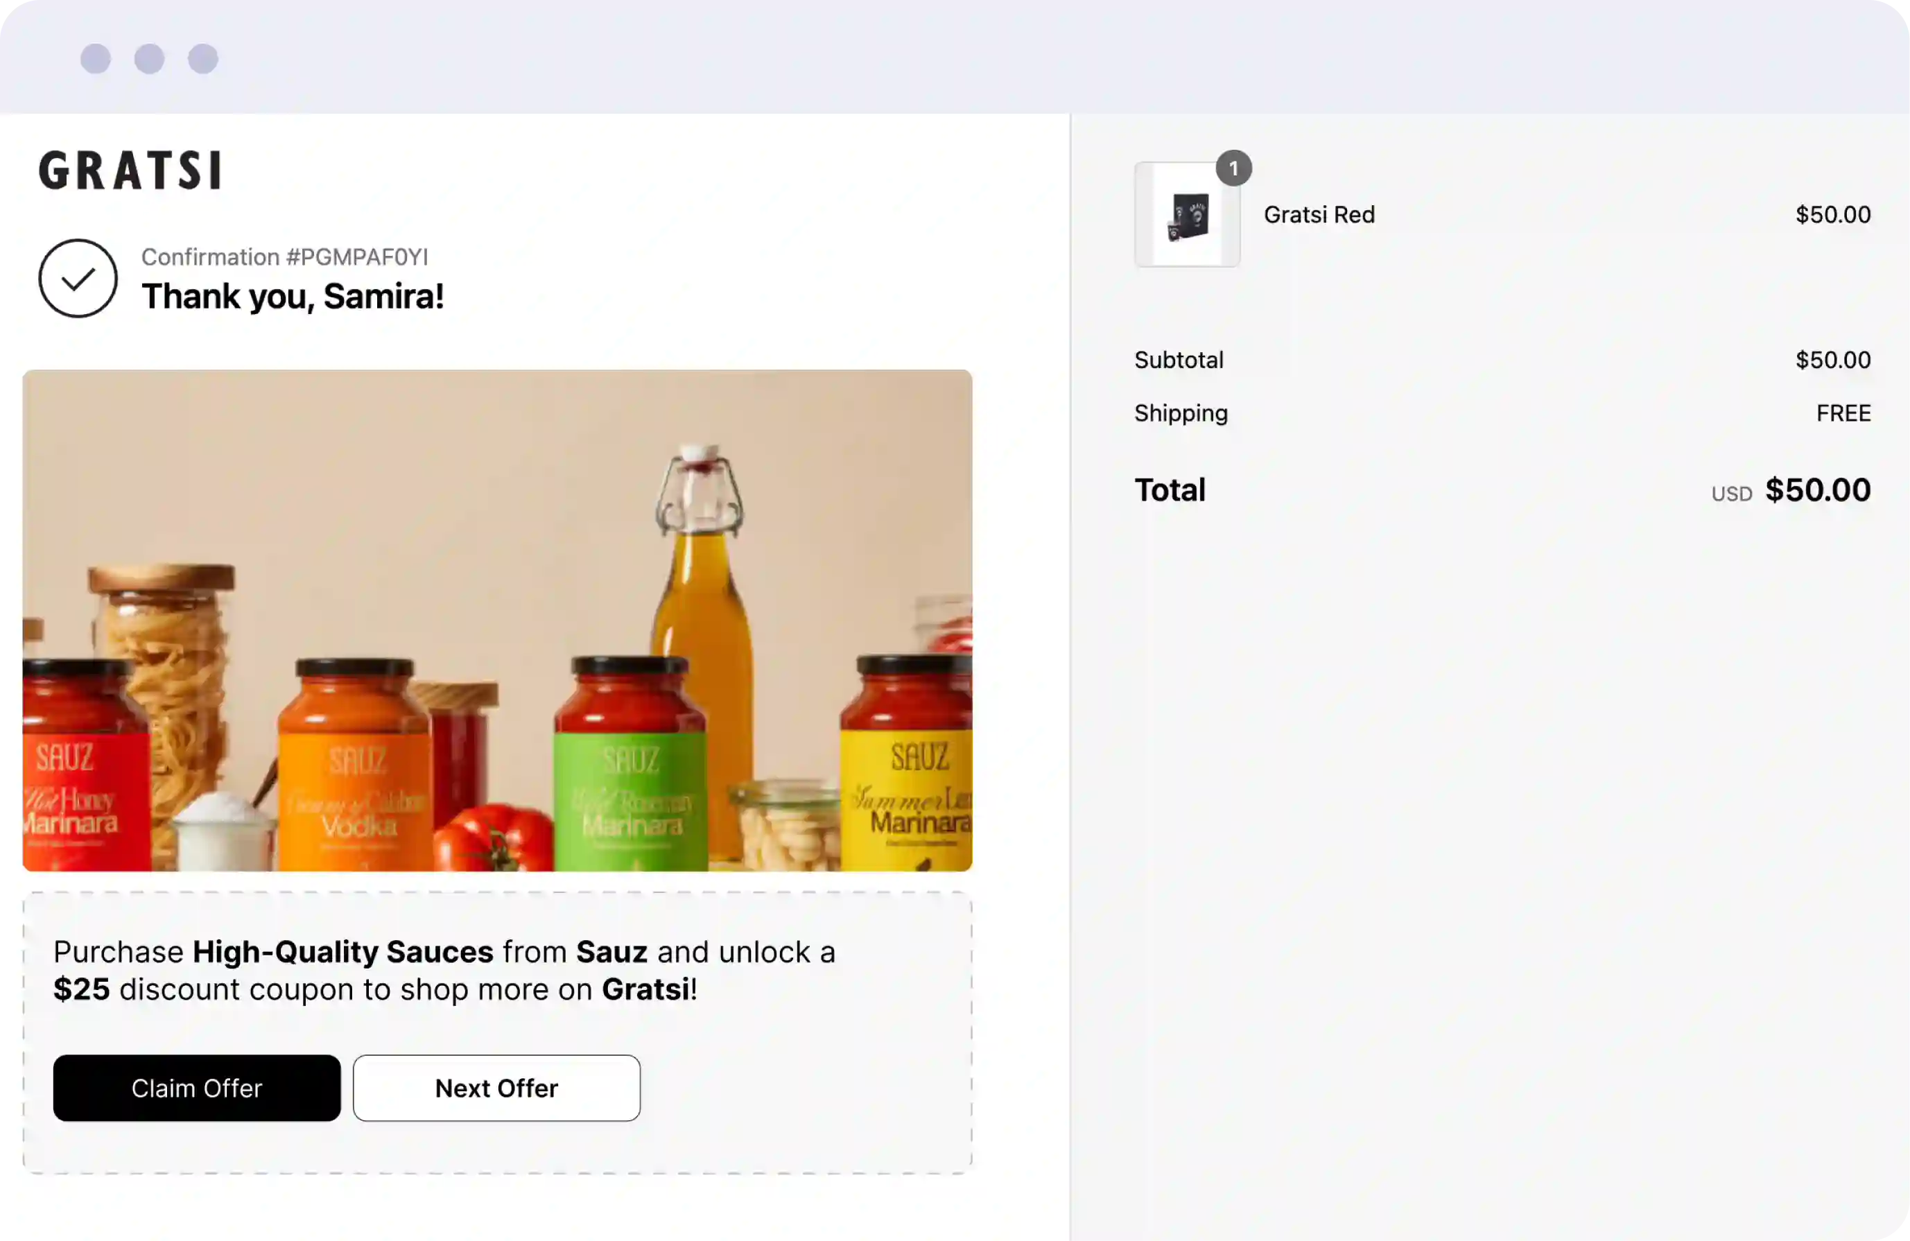Skip to the Next Offer
The width and height of the screenshot is (1910, 1241).
coord(497,1088)
